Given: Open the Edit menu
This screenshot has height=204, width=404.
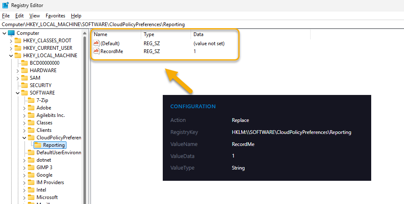Looking at the screenshot, I should tap(20, 16).
